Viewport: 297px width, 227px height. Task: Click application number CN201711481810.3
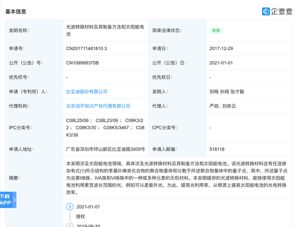[87, 48]
